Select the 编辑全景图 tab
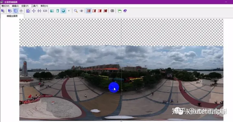This screenshot has height=122, width=233. [12, 16]
